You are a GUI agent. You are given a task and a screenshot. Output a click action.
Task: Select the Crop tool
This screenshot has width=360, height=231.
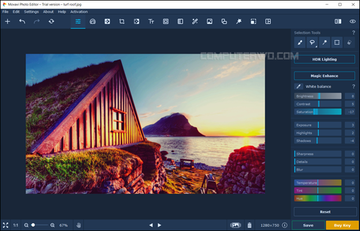(x=122, y=21)
